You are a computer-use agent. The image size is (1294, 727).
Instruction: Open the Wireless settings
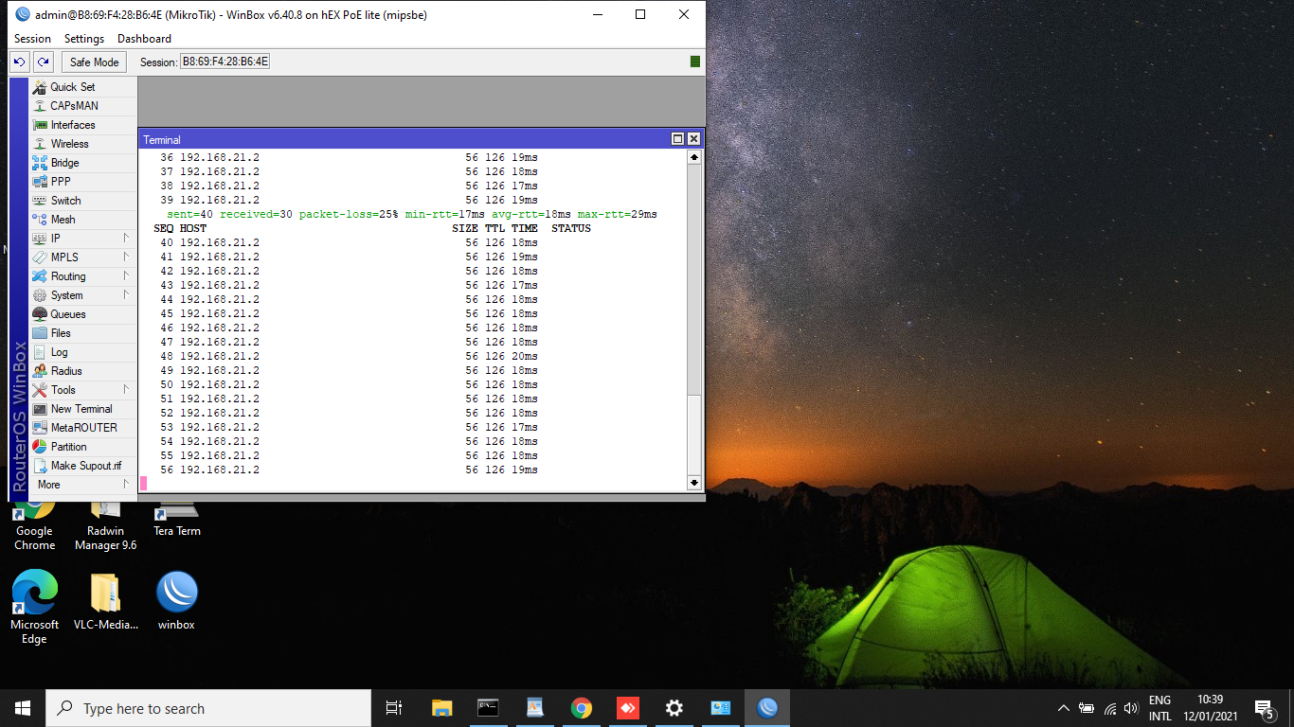[69, 144]
